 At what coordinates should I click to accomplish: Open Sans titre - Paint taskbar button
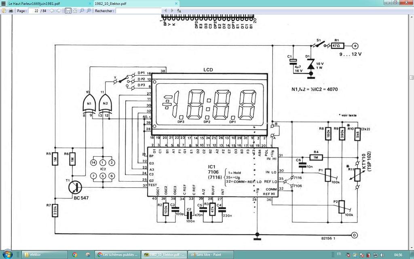210,255
